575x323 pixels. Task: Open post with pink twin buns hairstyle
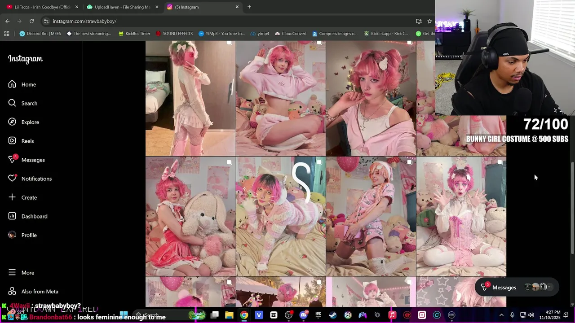[371, 98]
